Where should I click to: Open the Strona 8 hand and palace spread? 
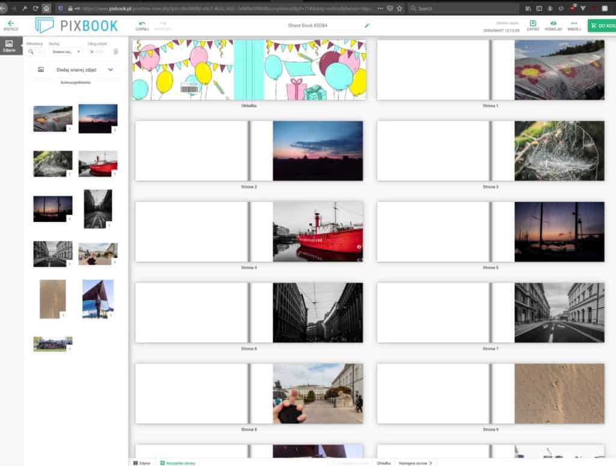[249, 393]
